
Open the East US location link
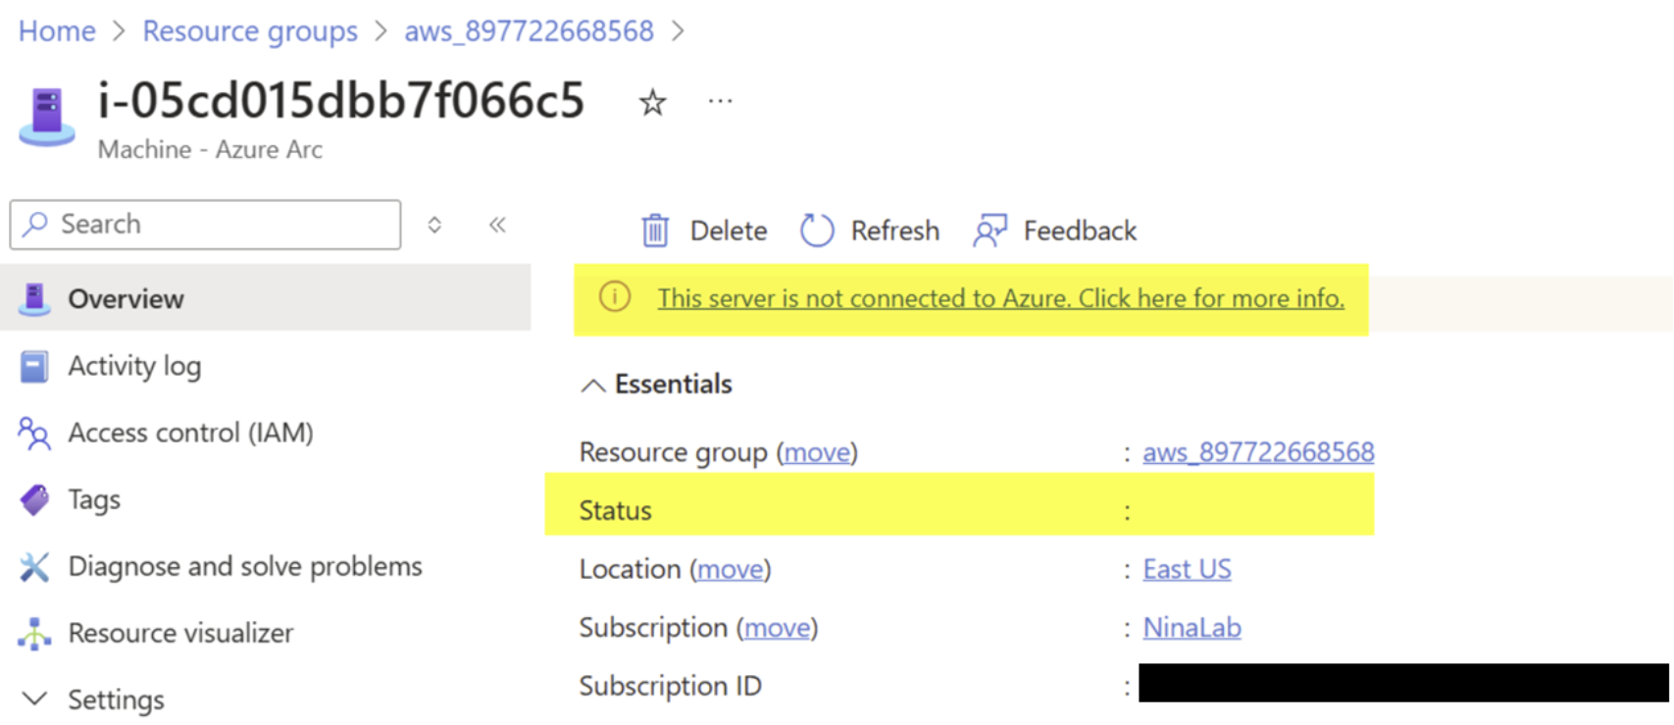[x=1188, y=570]
